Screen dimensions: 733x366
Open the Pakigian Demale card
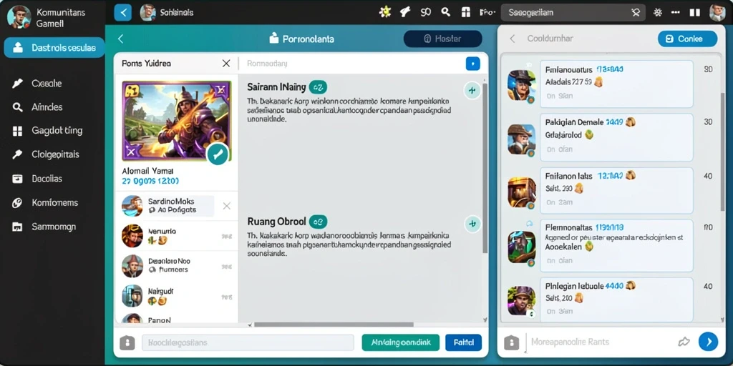[616, 137]
